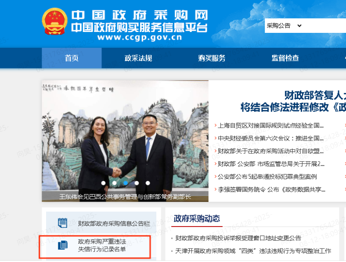This screenshot has width=346, height=262.
Task: Select the first carousel slide dot
Action: tap(103, 183)
